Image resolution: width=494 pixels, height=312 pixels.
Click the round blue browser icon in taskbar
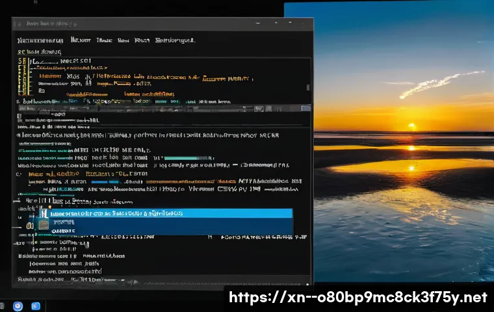(18, 306)
